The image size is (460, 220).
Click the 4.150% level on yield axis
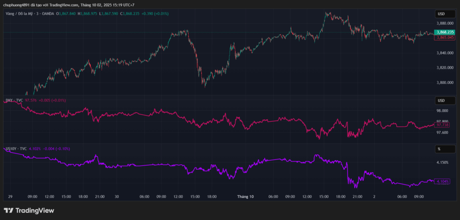coord(442,163)
